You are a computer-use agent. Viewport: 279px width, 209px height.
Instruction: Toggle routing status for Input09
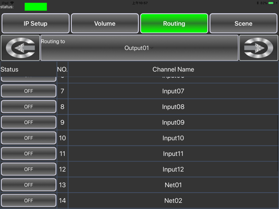pos(28,122)
